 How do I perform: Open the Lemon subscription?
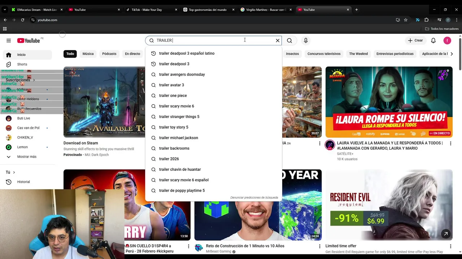tap(28, 147)
